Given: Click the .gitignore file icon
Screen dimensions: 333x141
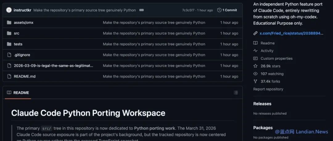Looking at the screenshot, I should [x=9, y=55].
